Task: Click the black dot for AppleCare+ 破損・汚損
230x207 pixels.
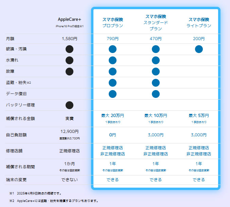Action: (x=69, y=49)
